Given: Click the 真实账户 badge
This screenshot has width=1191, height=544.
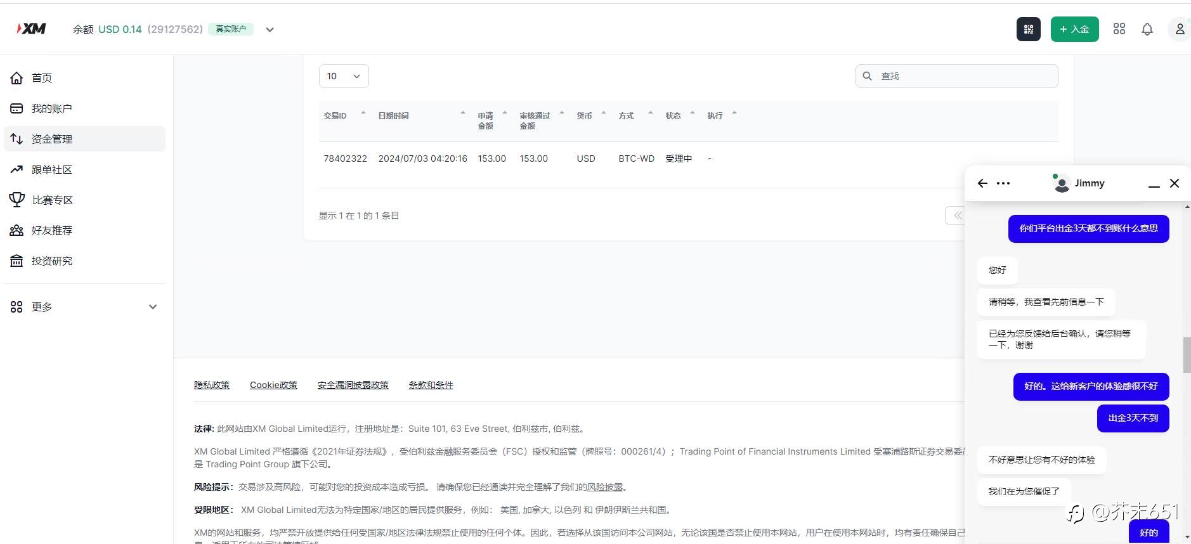Looking at the screenshot, I should coord(231,29).
